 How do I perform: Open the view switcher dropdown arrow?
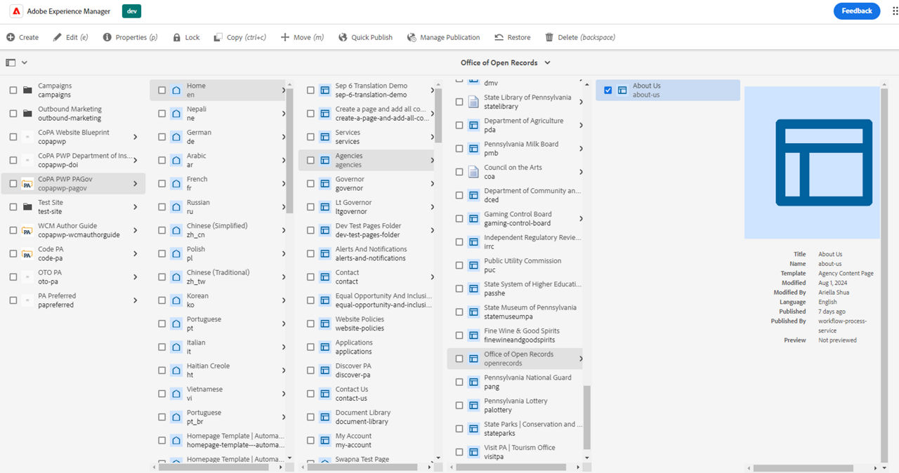point(25,62)
